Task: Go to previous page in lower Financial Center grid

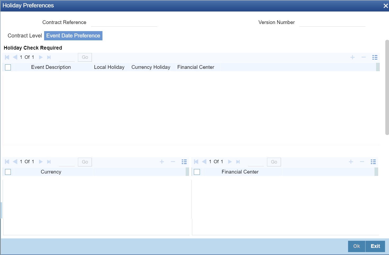Action: 204,162
